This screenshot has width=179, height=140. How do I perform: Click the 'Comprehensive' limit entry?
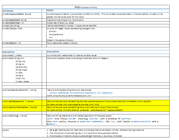(x=56, y=34)
